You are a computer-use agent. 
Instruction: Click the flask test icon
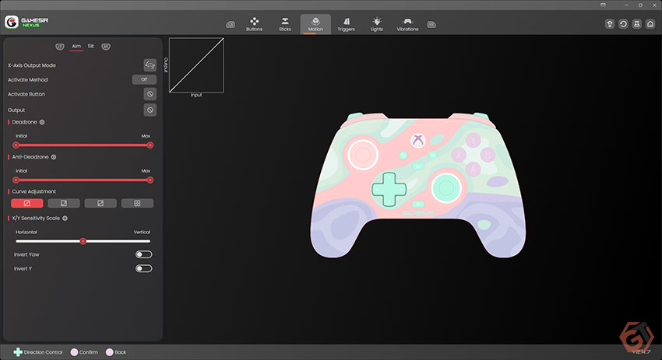pos(636,24)
